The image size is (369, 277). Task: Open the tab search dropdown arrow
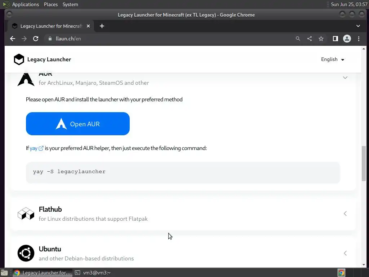[x=358, y=26]
